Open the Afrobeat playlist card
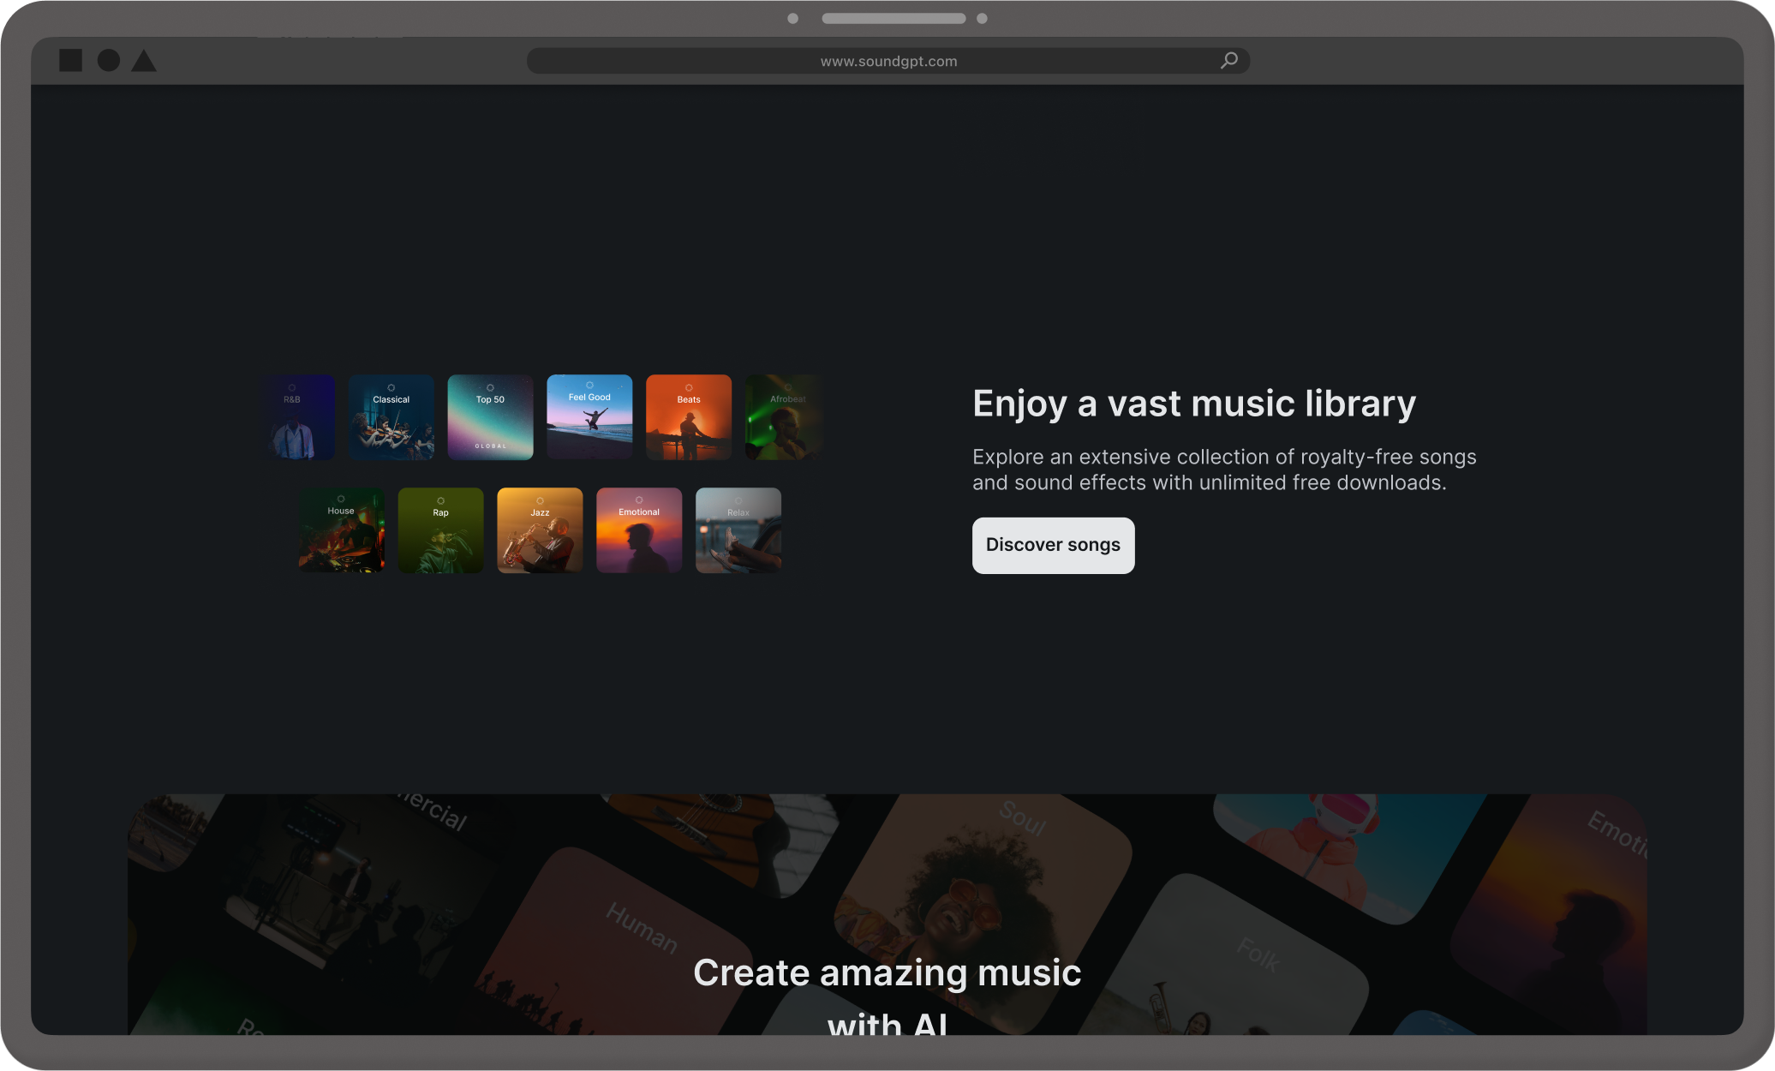This screenshot has width=1775, height=1071. [x=784, y=417]
